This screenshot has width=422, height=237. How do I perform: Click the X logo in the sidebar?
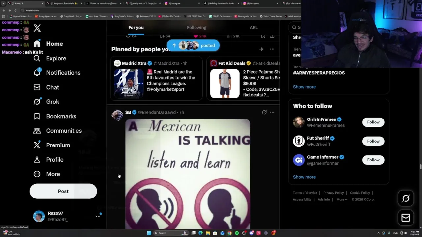[x=37, y=28]
